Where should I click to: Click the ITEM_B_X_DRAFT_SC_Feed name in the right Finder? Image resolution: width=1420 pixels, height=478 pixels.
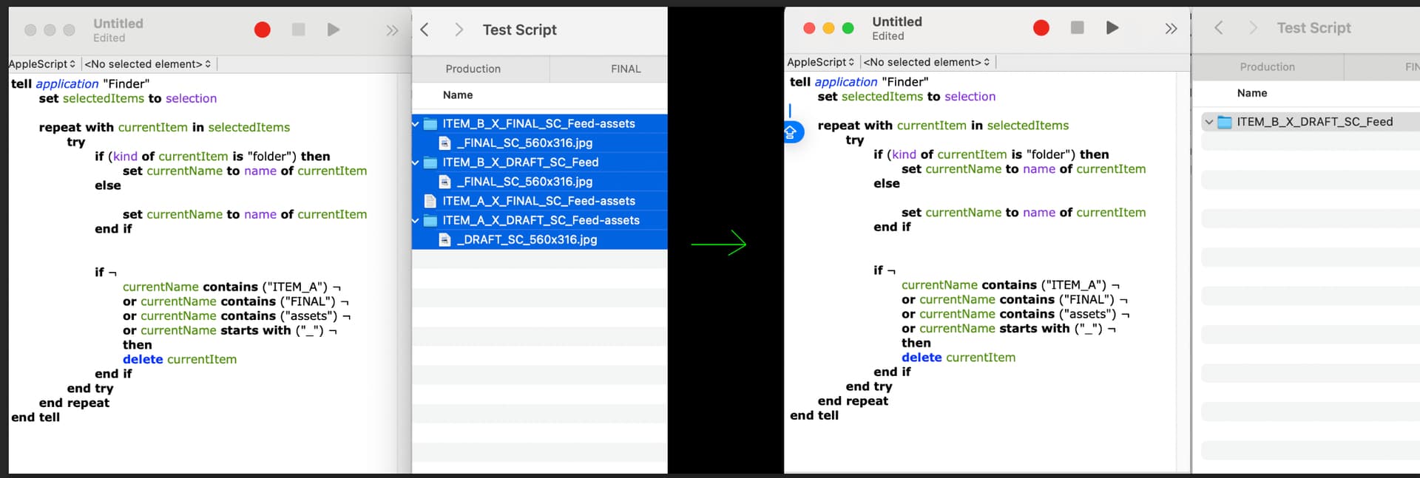(x=1315, y=122)
